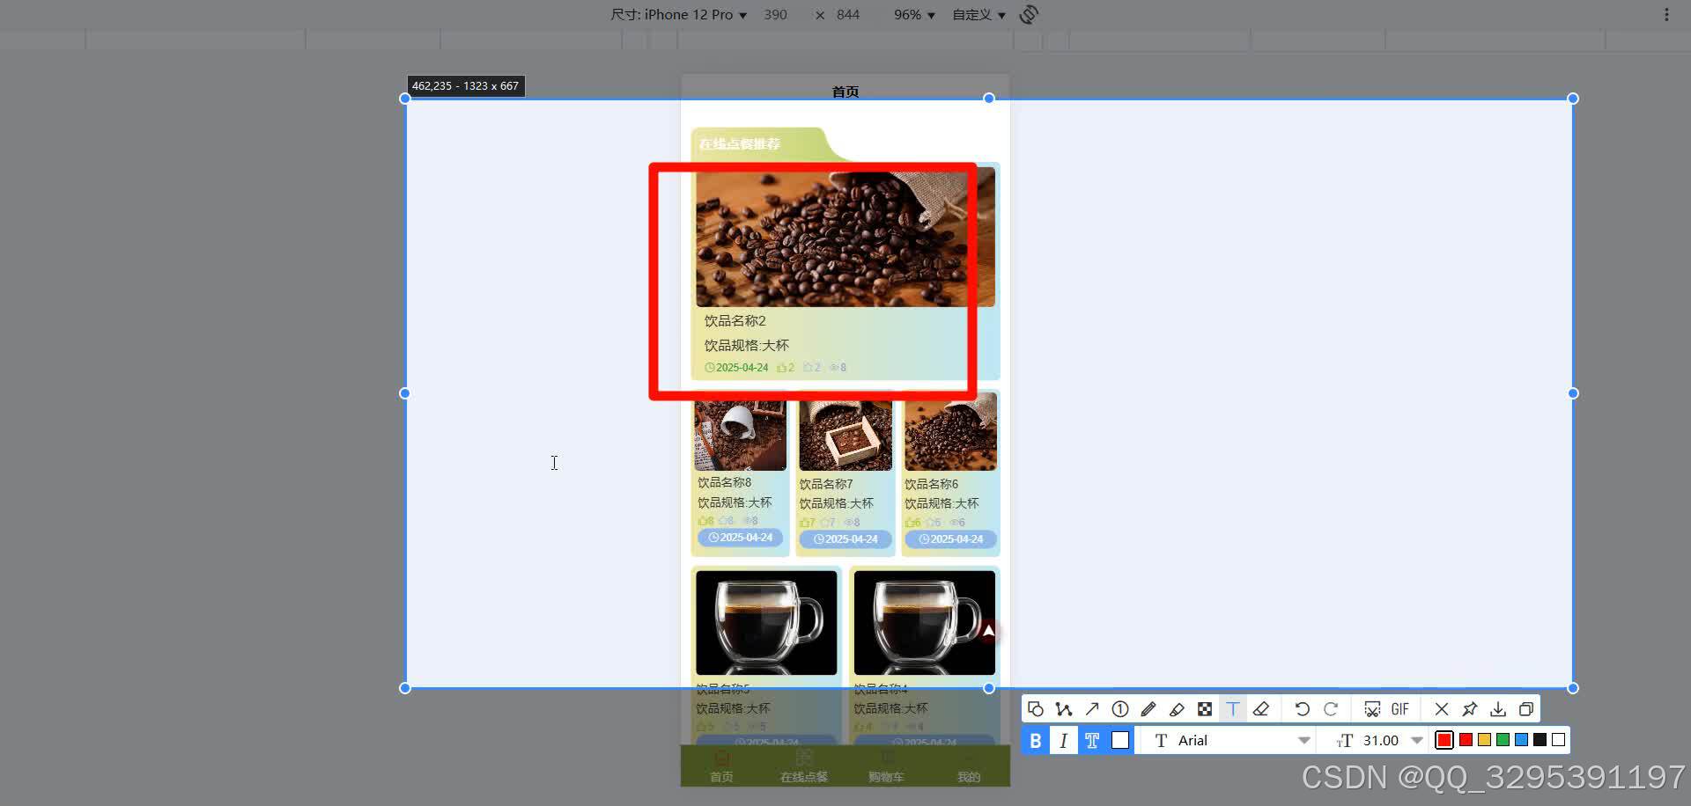Toggle the outlined text style
Image resolution: width=1691 pixels, height=806 pixels.
(1091, 740)
